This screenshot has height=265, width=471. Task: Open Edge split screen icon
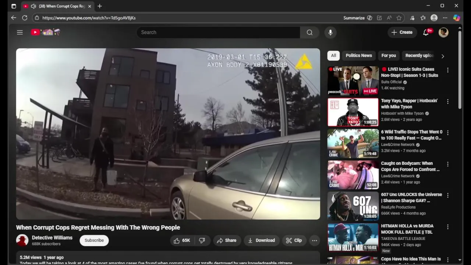(x=379, y=18)
